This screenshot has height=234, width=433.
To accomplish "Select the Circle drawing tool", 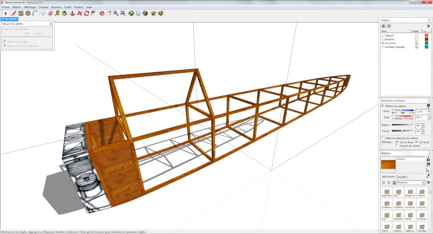I will coord(28,13).
